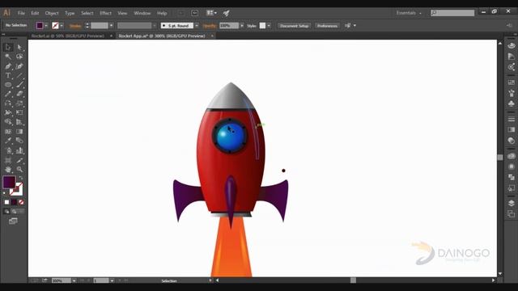The width and height of the screenshot is (518, 291).
Task: Select the Symbol Sprayer tool
Action: 8,150
